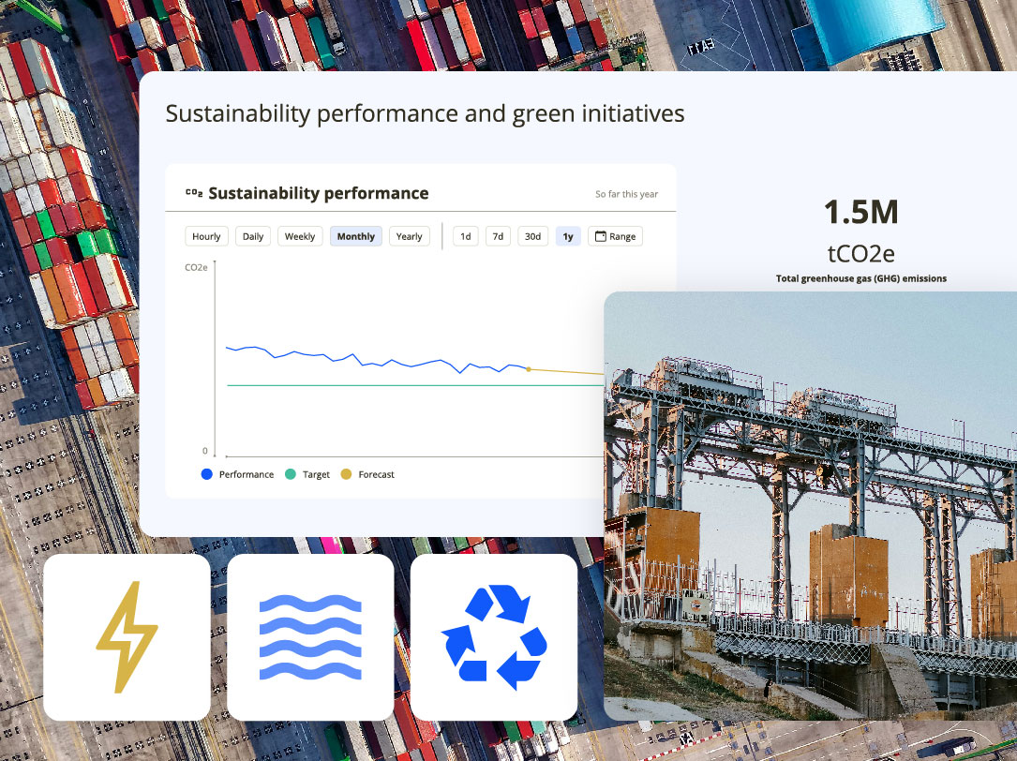Click the green target line in chart

(x=415, y=385)
